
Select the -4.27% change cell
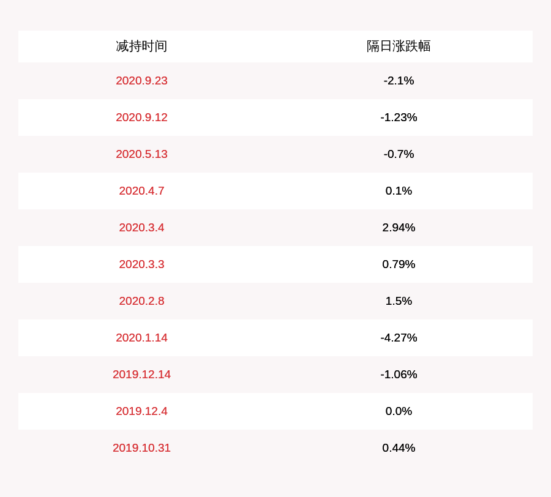(x=399, y=337)
